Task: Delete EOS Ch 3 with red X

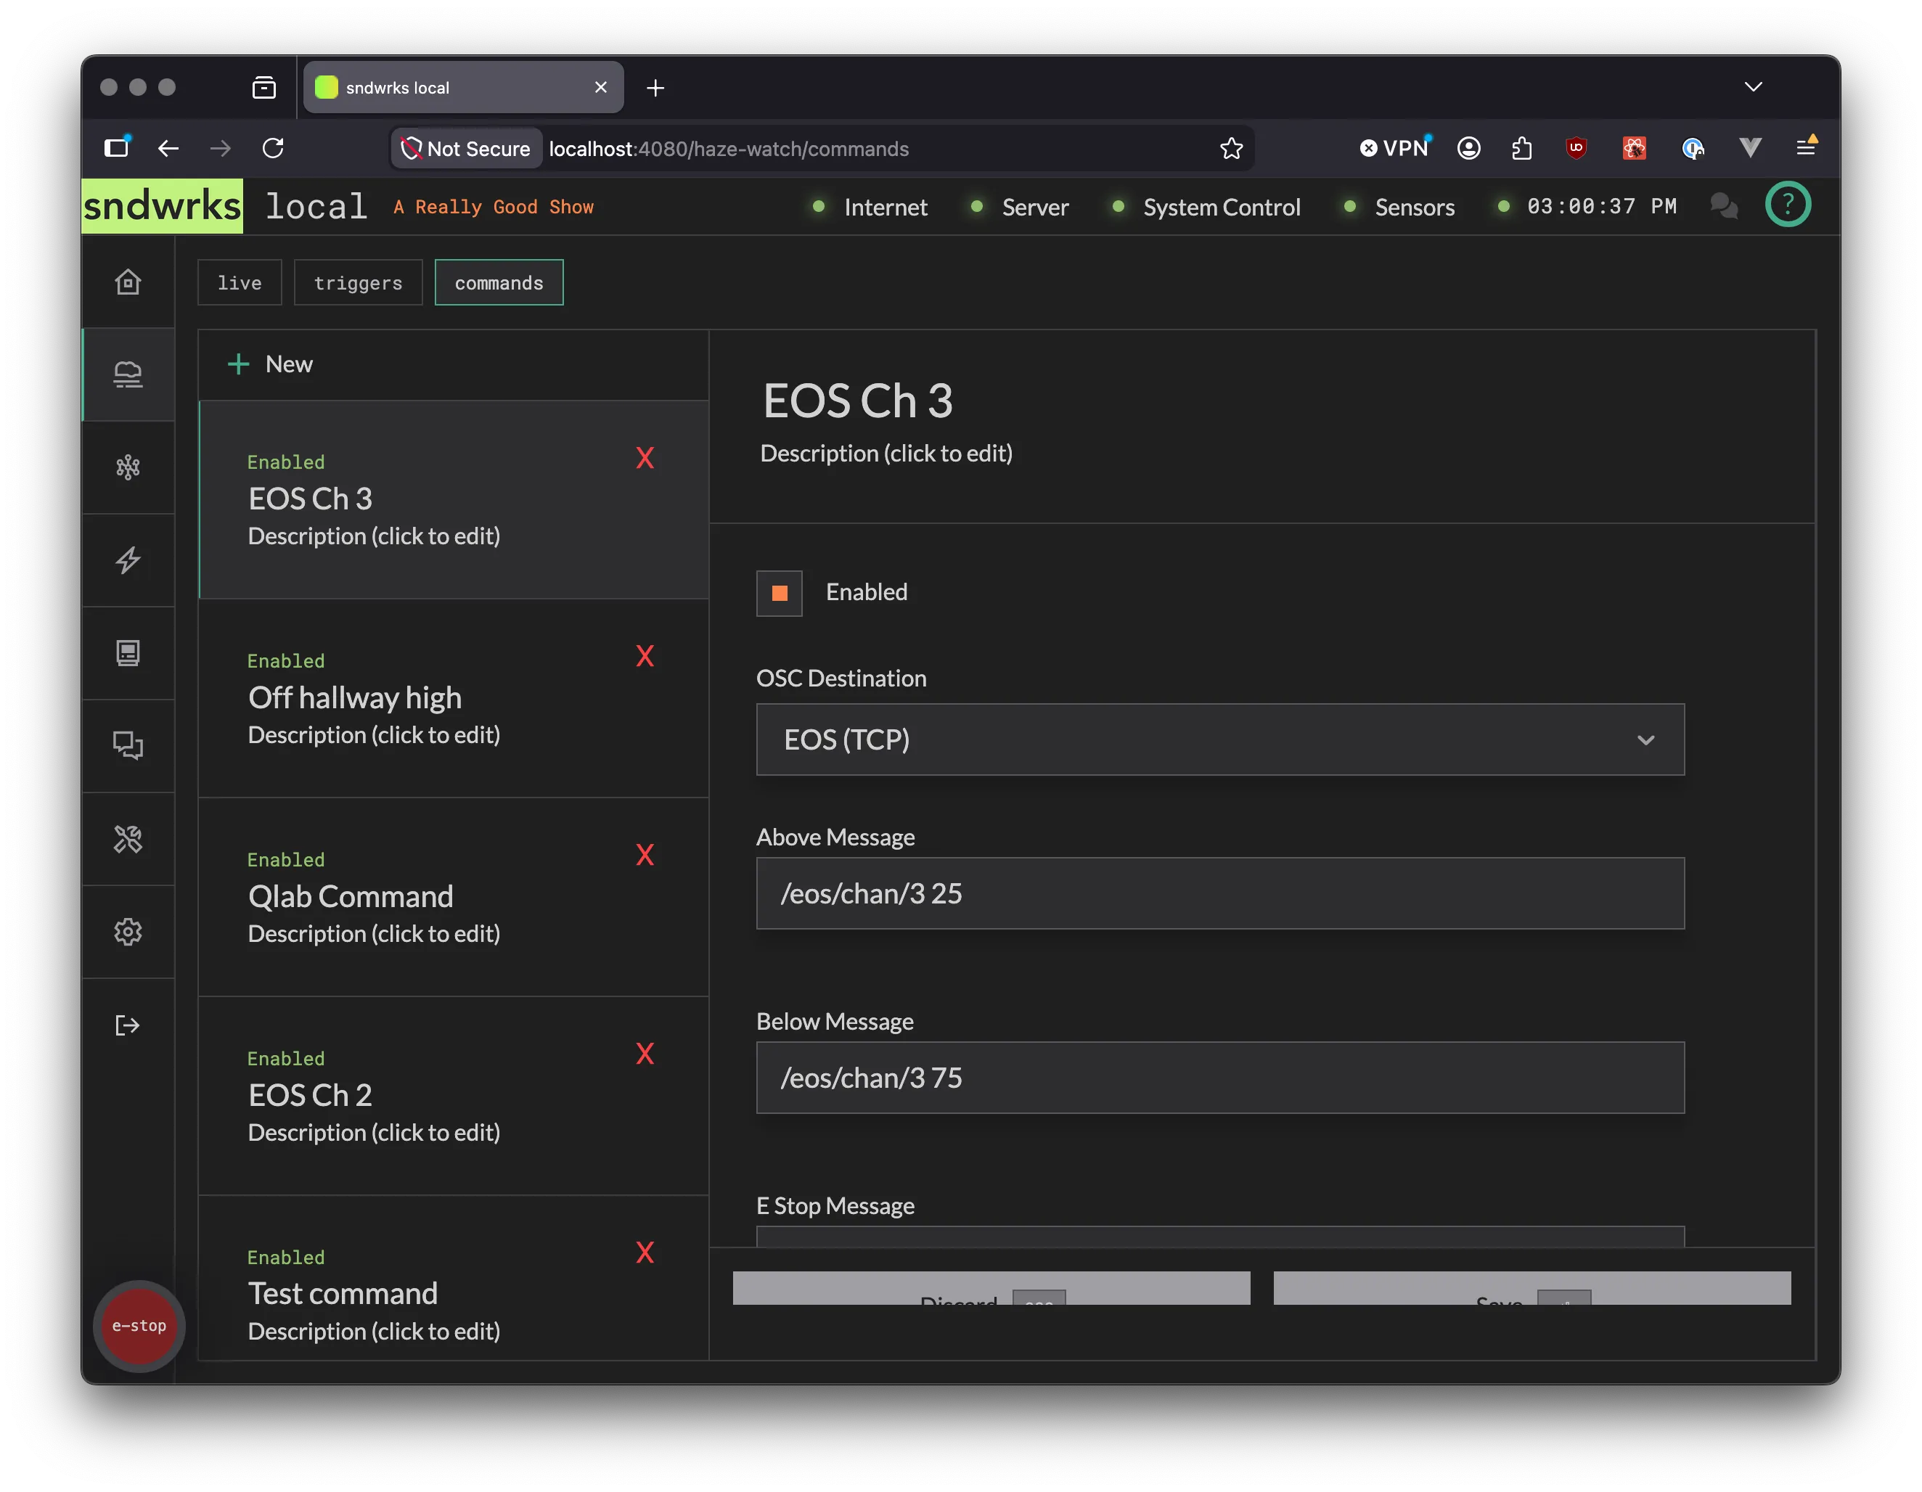Action: (645, 457)
